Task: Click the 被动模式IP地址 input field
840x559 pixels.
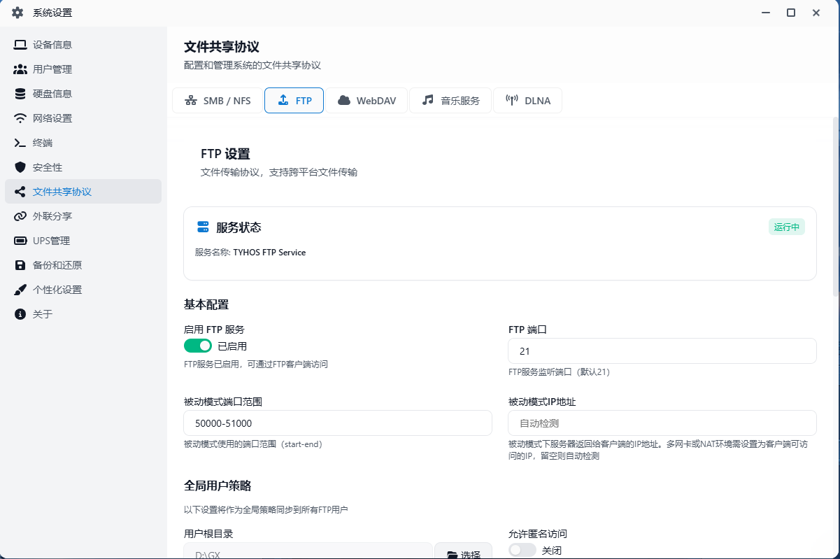Action: pyautogui.click(x=662, y=423)
